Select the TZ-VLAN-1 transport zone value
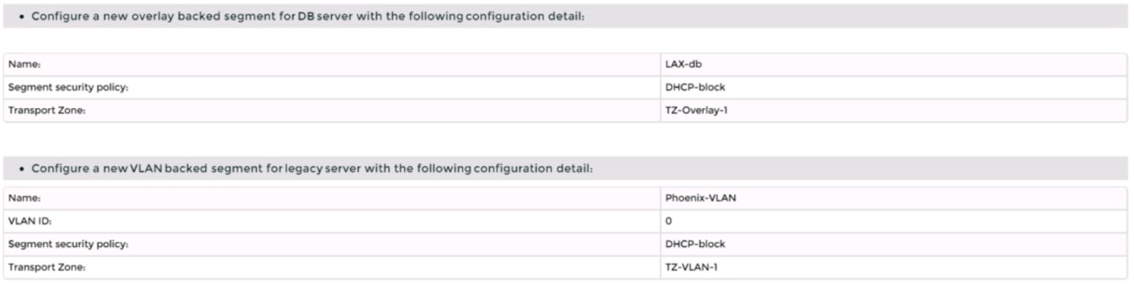1134x286 pixels. [691, 267]
